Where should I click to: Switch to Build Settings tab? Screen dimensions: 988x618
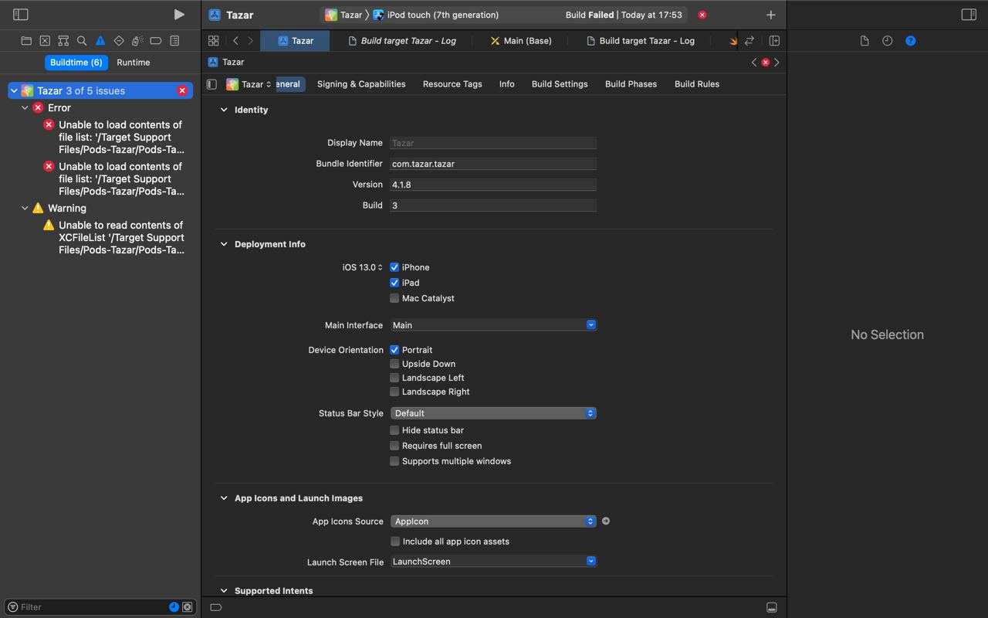point(560,84)
